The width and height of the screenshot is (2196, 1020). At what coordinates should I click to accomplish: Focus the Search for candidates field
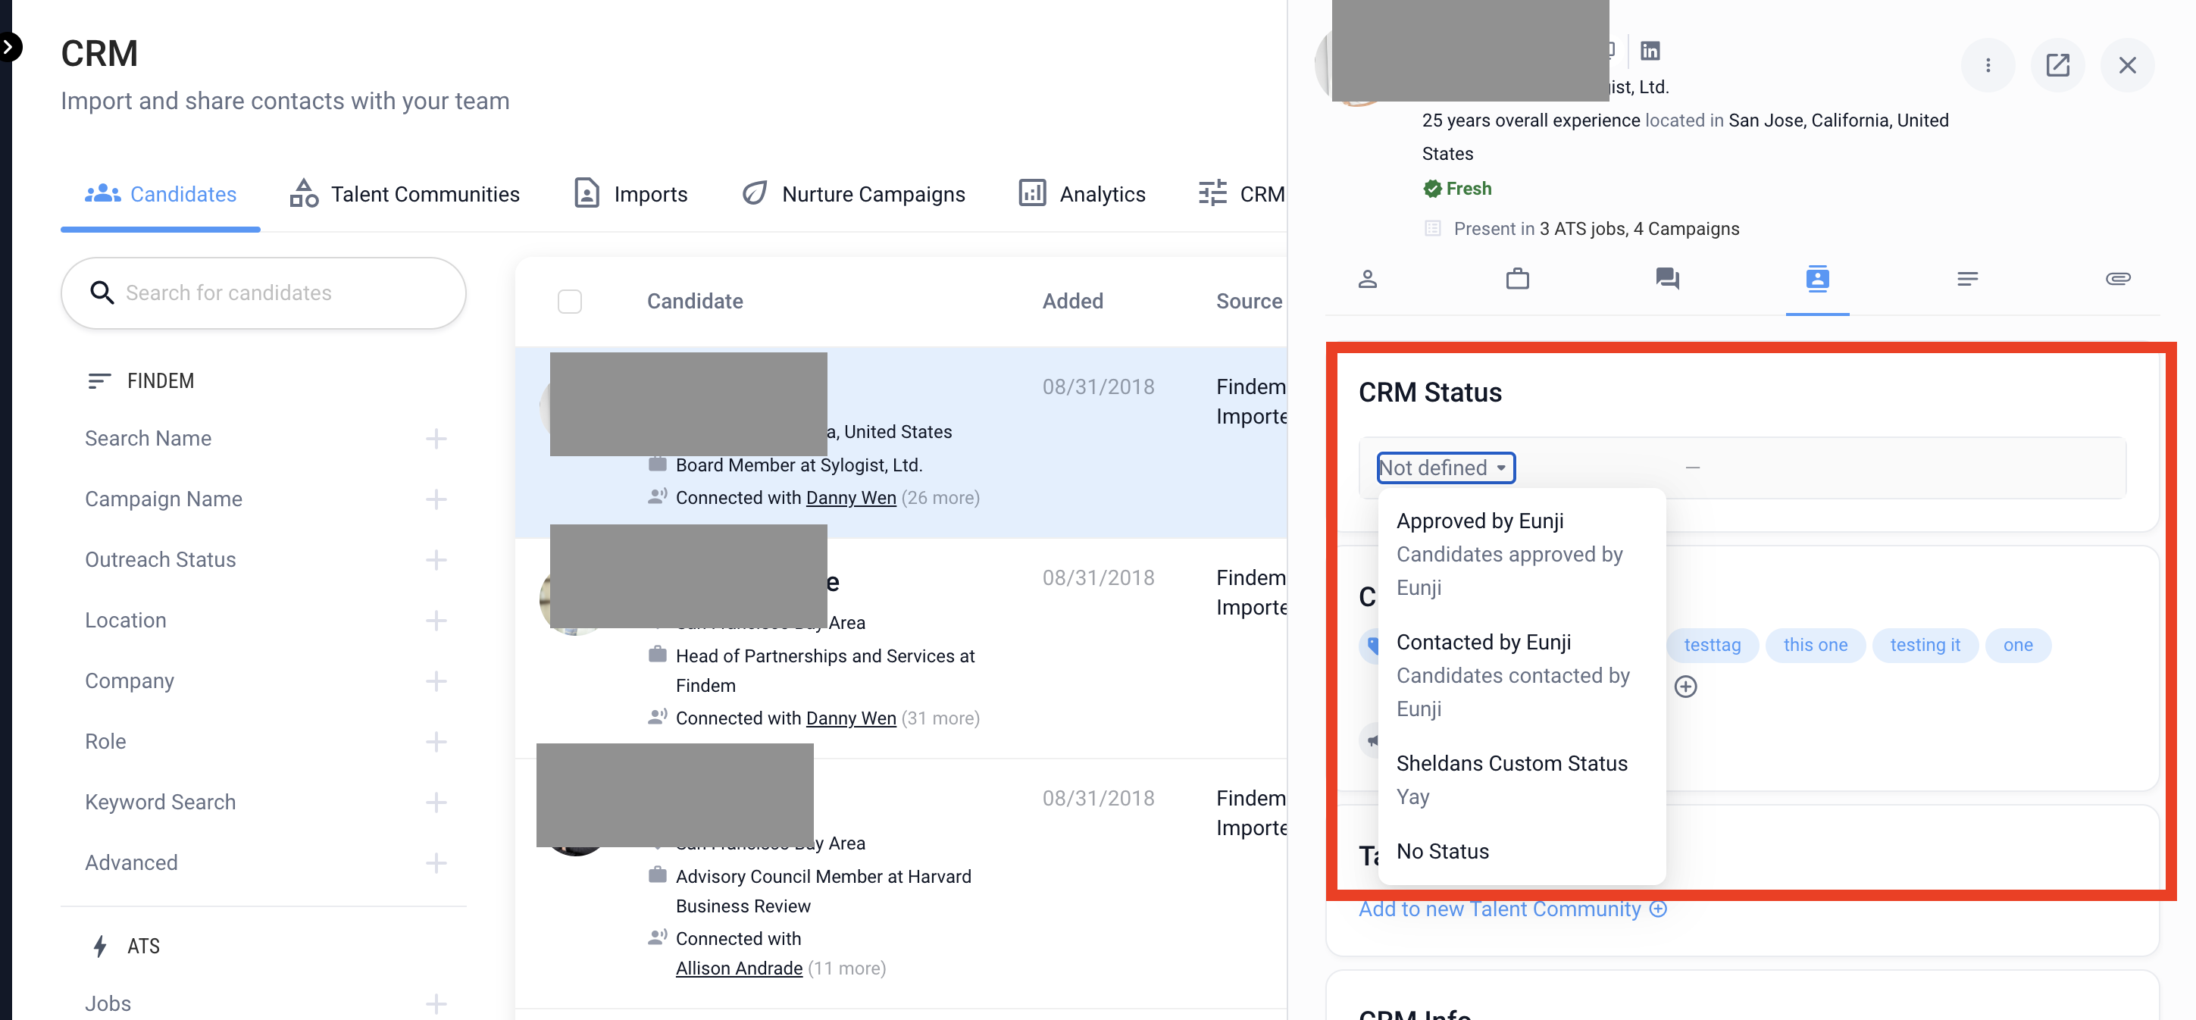pyautogui.click(x=264, y=293)
